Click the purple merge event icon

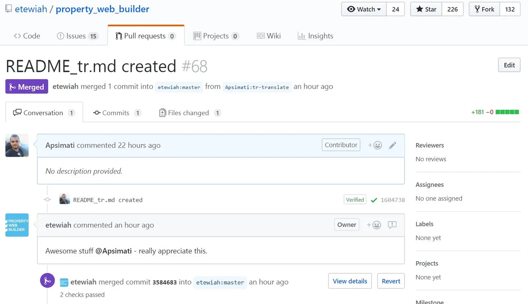click(x=47, y=281)
